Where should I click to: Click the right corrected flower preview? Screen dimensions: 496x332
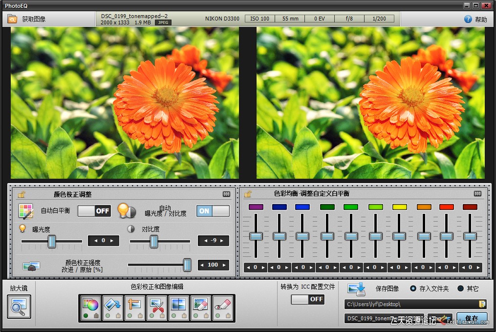click(370, 103)
